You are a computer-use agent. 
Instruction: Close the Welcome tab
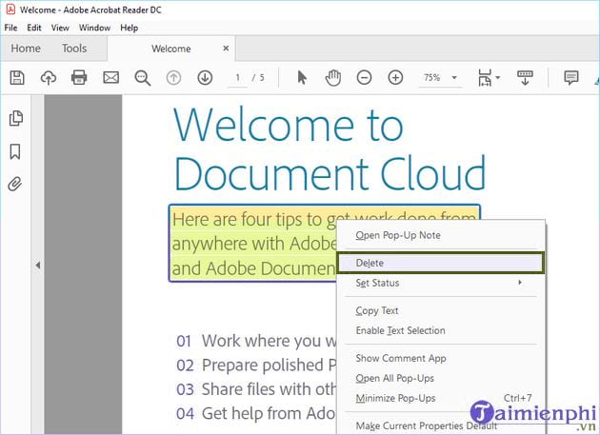click(x=226, y=49)
